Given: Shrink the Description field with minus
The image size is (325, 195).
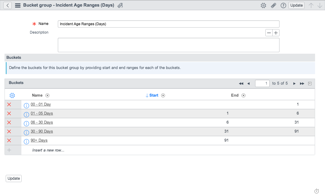Looking at the screenshot, I should [x=269, y=33].
